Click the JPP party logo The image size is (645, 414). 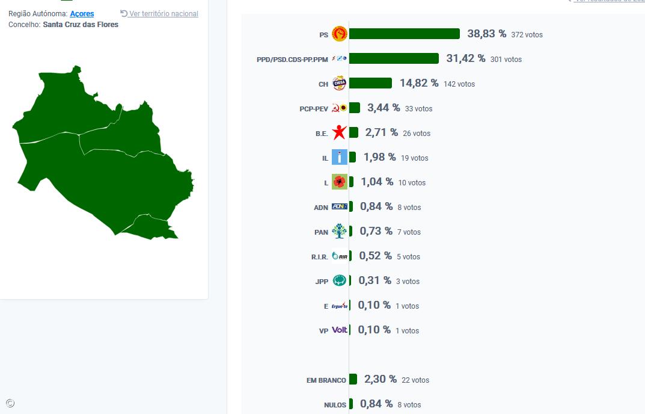coord(340,281)
